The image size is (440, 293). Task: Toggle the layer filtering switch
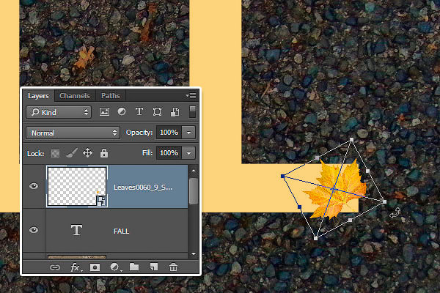(192, 112)
